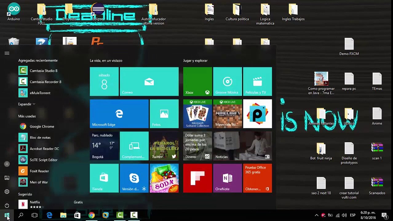The image size is (393, 221).
Task: Select the repara pc desktop file
Action: [349, 82]
